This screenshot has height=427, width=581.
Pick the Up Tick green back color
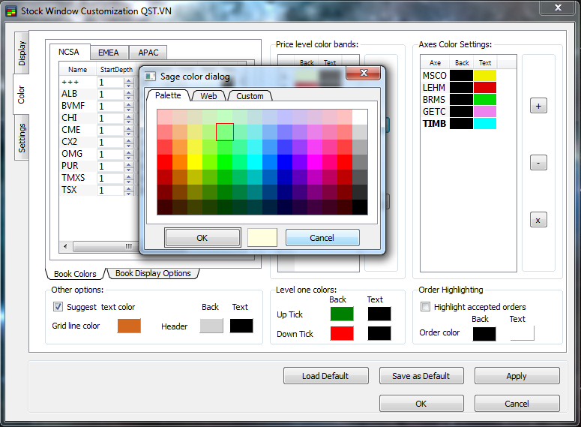[x=341, y=314]
